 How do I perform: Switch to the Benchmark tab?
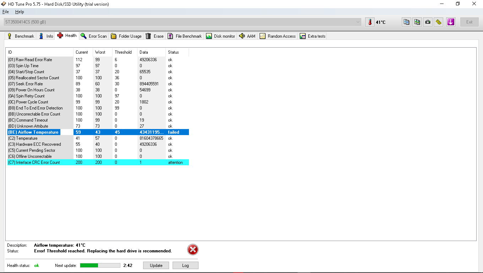coord(21,36)
